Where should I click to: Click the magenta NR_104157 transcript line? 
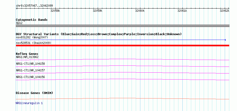tap(122, 73)
